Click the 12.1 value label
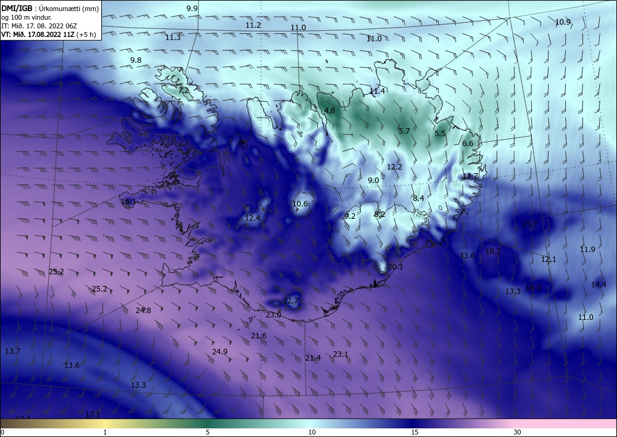The image size is (617, 437). pos(549,259)
